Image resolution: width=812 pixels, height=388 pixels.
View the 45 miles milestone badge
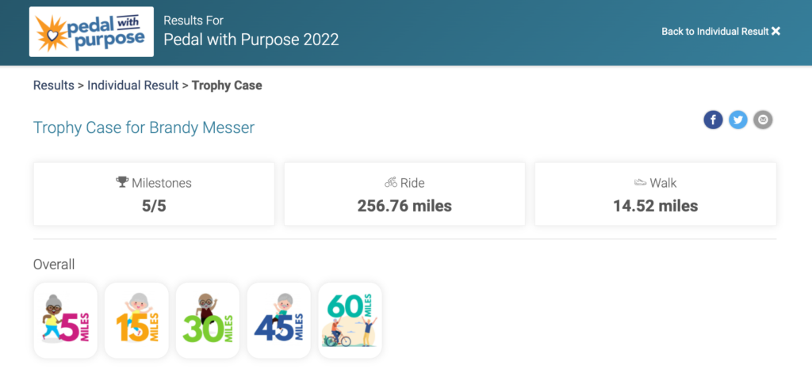279,320
